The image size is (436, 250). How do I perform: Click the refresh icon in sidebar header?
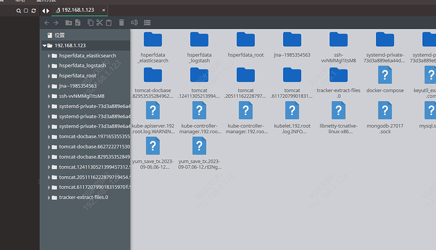click(33, 11)
